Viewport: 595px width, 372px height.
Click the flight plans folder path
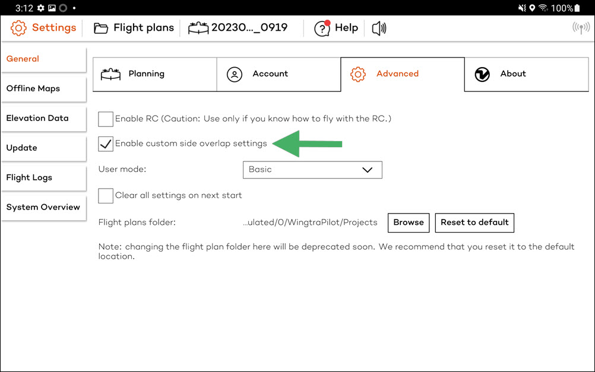tap(310, 222)
